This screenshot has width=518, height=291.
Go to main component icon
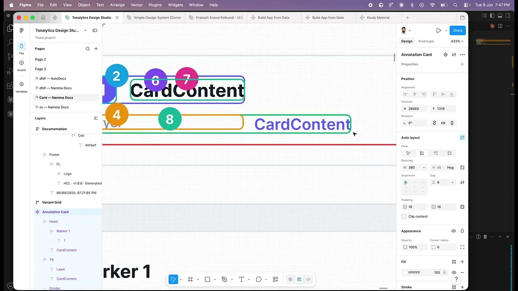tap(446, 55)
